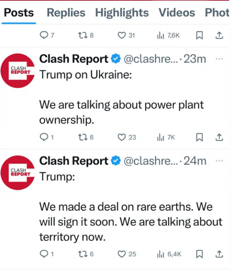Share the power plant ownership post
This screenshot has height=274, width=233.
click(x=220, y=137)
